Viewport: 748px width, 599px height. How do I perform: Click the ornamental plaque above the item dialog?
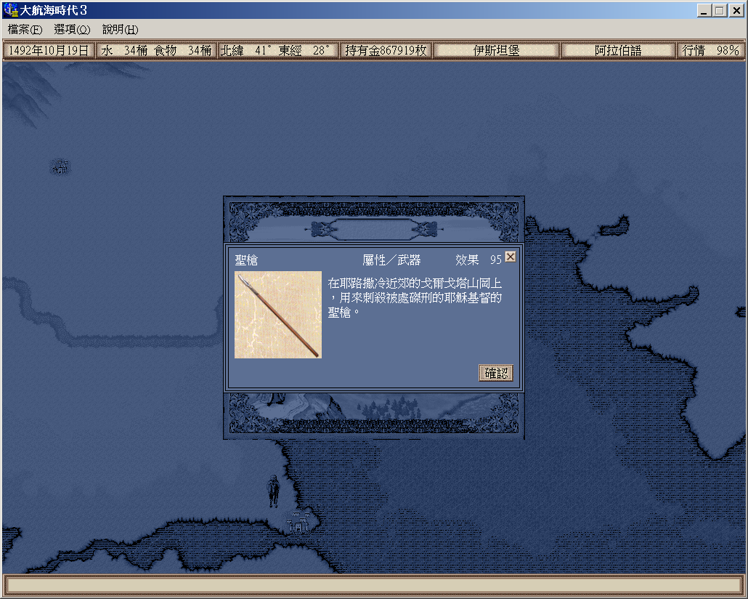[x=373, y=230]
